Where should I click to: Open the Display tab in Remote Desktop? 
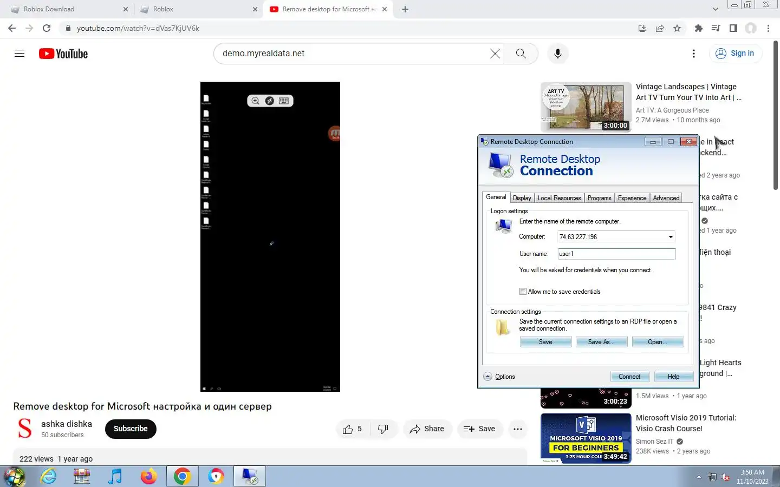point(522,198)
